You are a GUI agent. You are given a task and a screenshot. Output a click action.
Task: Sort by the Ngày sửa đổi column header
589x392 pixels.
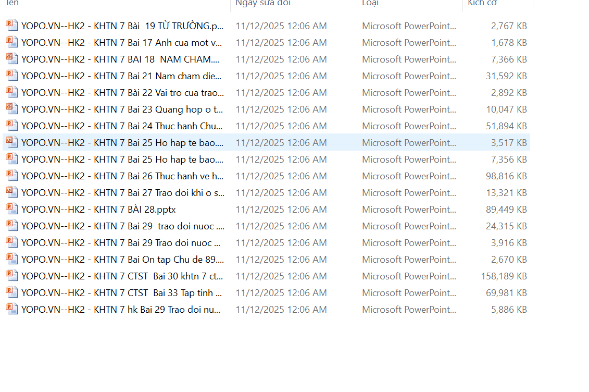[263, 3]
